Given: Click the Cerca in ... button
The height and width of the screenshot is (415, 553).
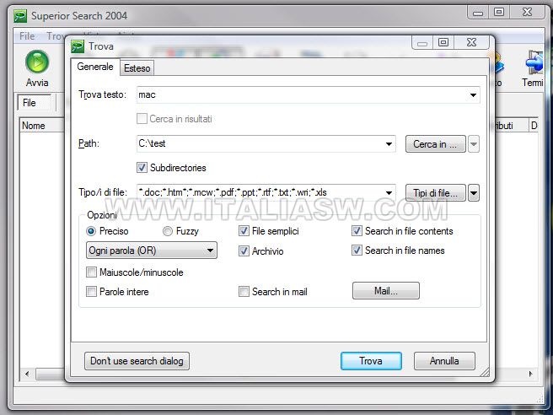Looking at the screenshot, I should pyautogui.click(x=435, y=144).
